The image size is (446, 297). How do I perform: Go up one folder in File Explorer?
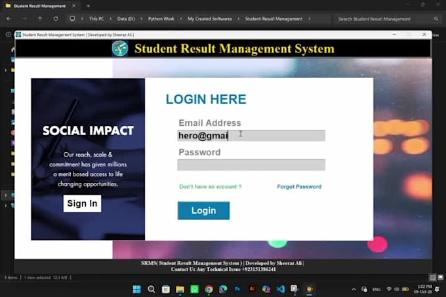(x=40, y=19)
